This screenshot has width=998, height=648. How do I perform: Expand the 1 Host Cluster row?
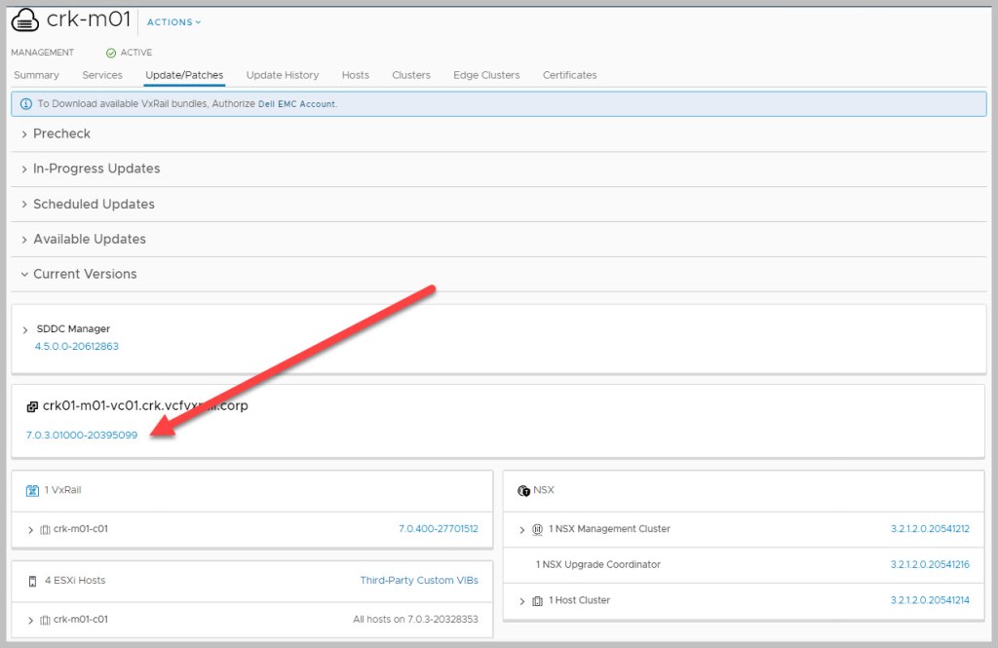(522, 600)
